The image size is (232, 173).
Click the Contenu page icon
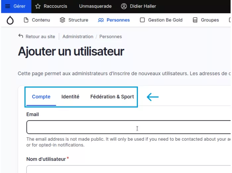point(26,20)
